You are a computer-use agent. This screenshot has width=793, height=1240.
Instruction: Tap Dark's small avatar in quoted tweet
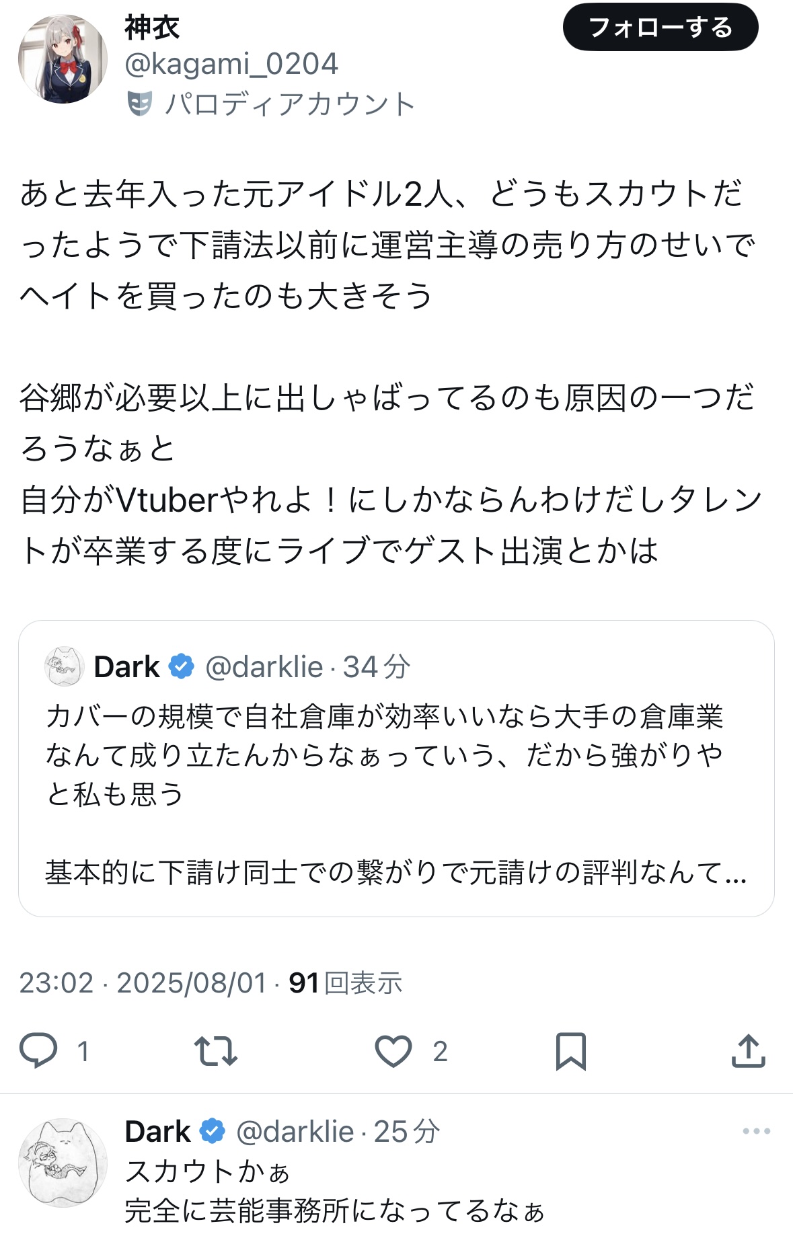pyautogui.click(x=64, y=666)
